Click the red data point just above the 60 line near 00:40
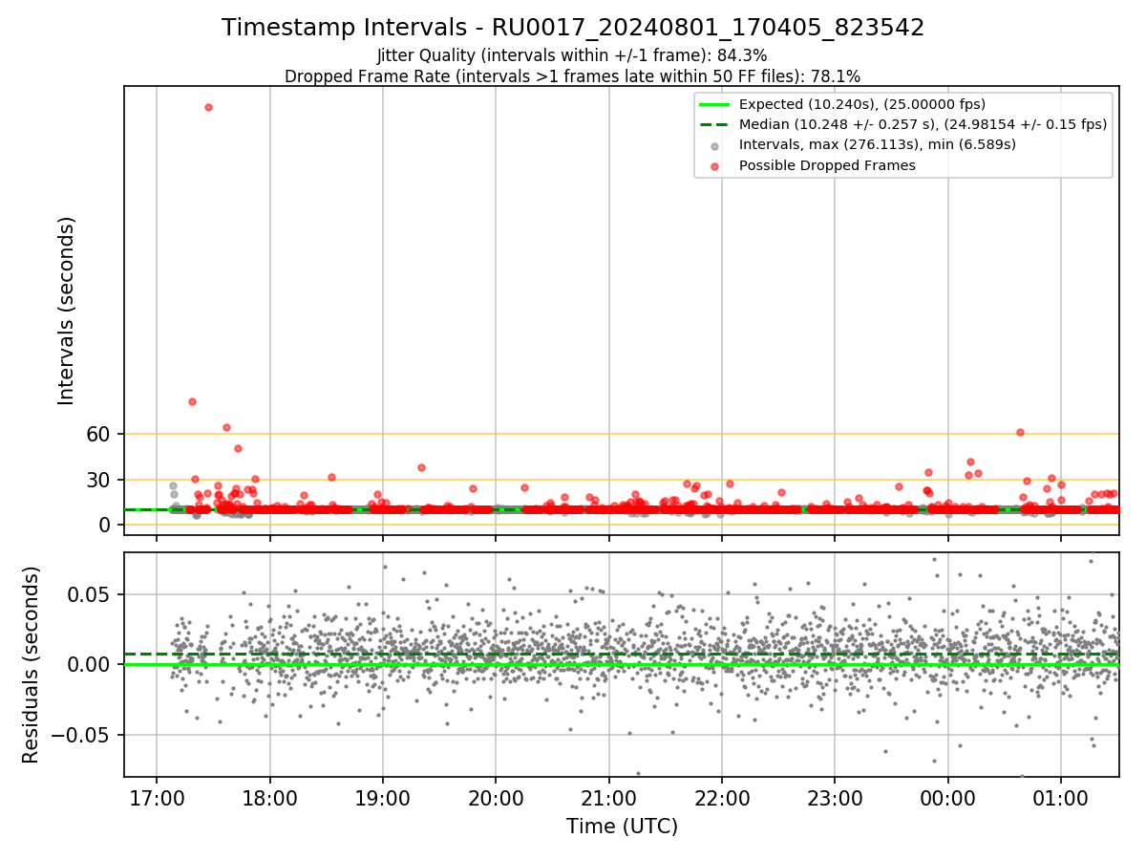 point(1020,432)
